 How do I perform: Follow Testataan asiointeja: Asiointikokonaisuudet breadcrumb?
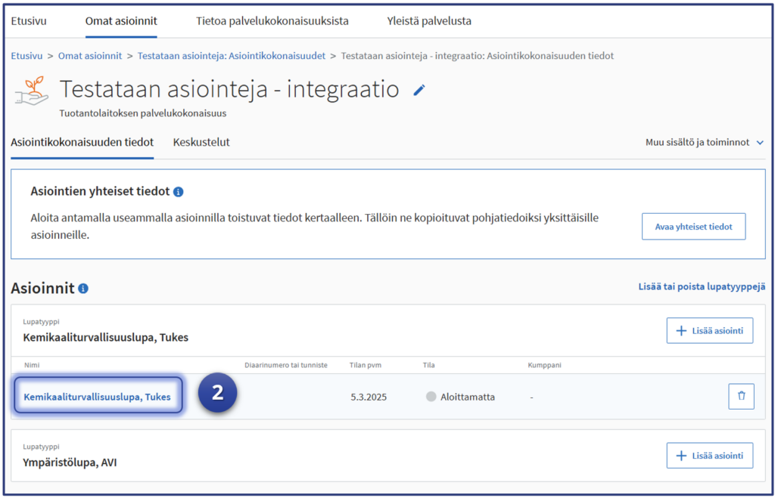[x=232, y=56]
